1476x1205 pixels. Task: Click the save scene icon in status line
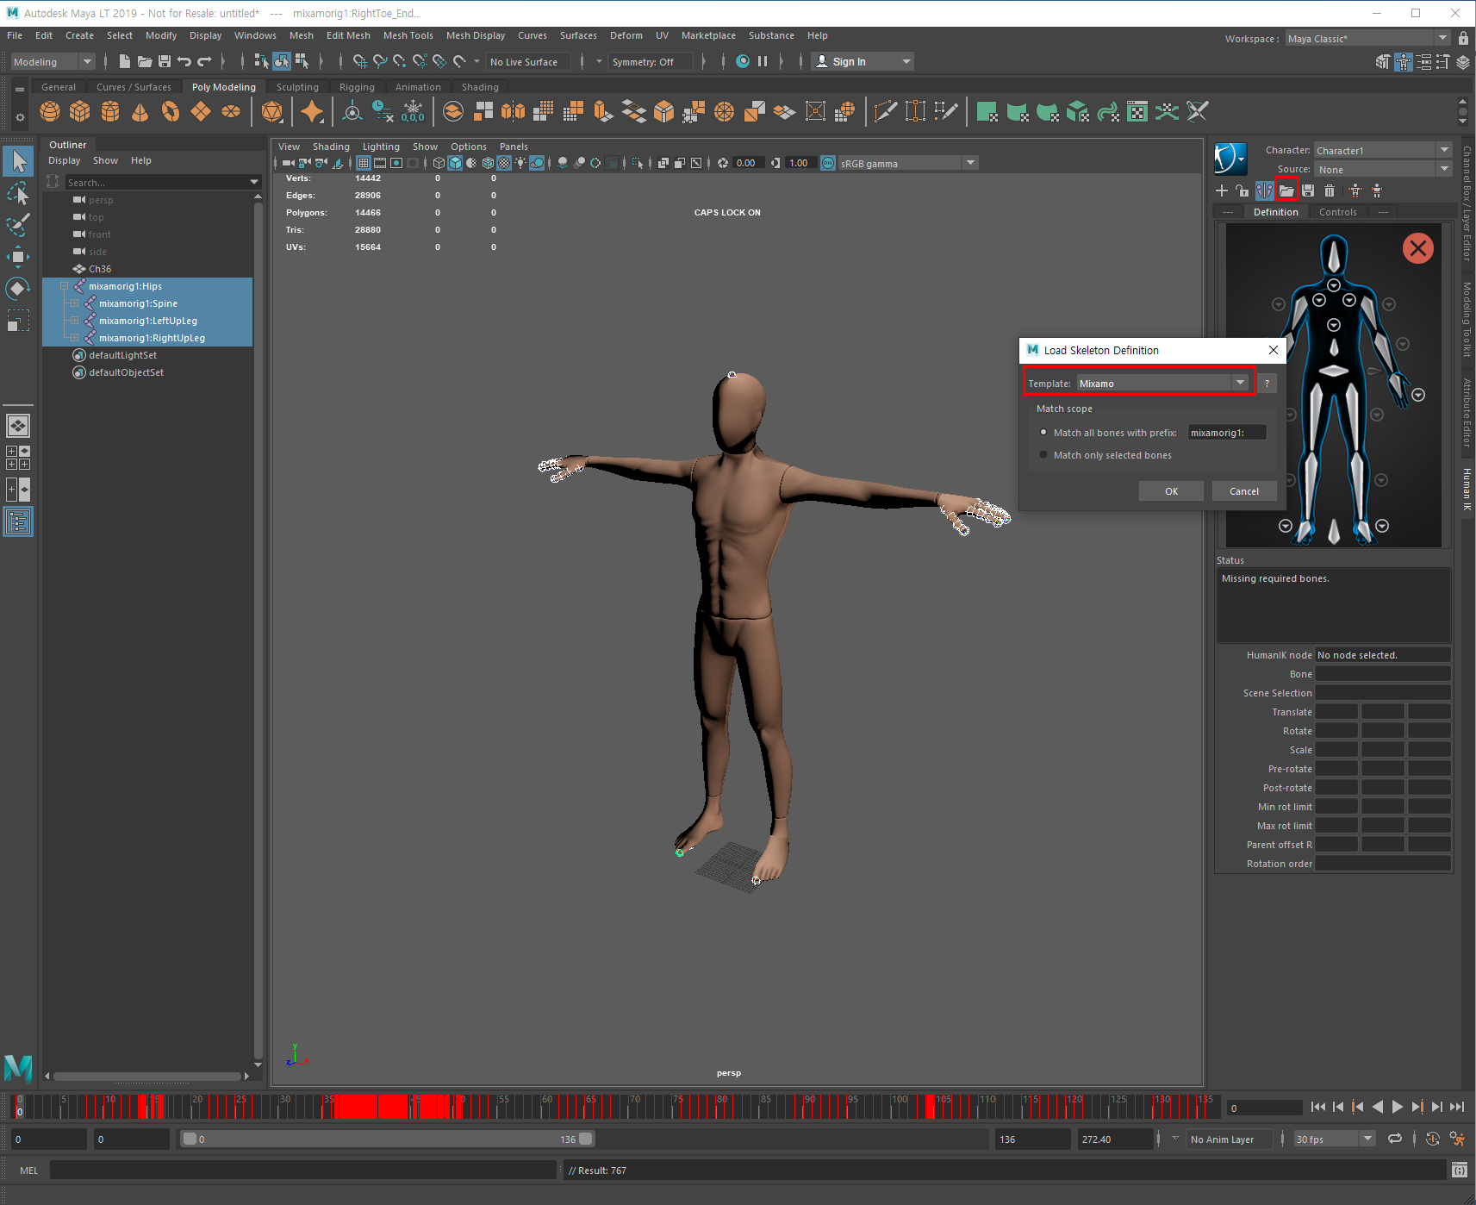click(x=165, y=61)
